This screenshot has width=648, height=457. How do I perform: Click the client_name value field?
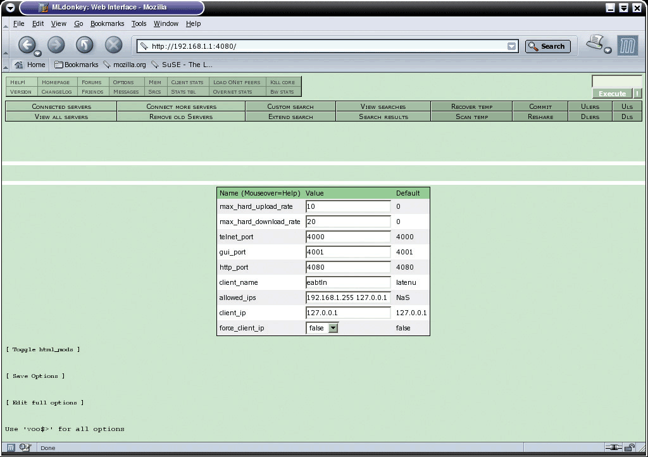(x=348, y=282)
